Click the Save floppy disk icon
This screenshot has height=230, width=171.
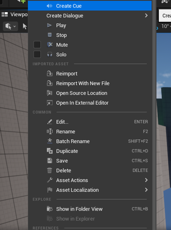pos(50,161)
